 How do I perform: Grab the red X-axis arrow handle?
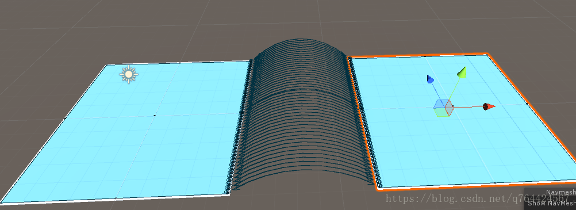489,106
